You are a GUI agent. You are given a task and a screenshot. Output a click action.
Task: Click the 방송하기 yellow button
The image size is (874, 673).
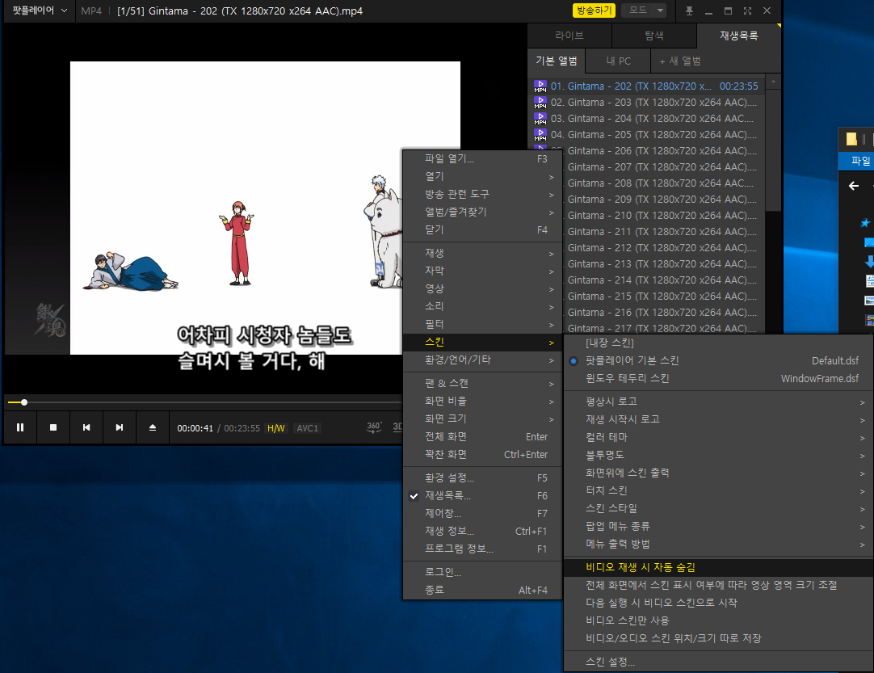594,11
